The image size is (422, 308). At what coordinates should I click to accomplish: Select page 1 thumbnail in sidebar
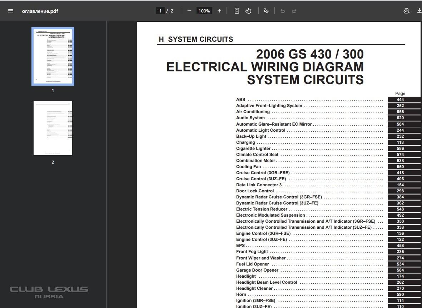point(53,57)
